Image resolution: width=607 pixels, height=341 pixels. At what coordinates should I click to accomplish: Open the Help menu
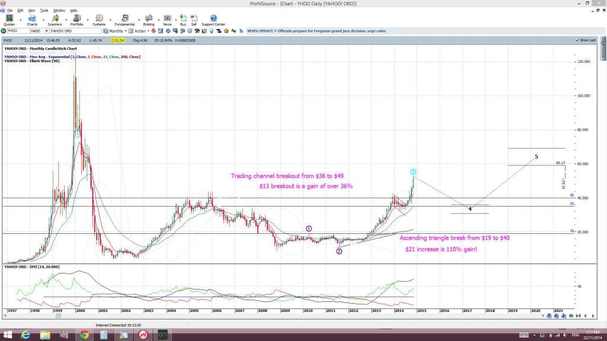pos(73,11)
